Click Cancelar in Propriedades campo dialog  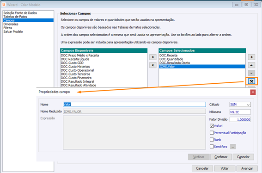coord(243,157)
